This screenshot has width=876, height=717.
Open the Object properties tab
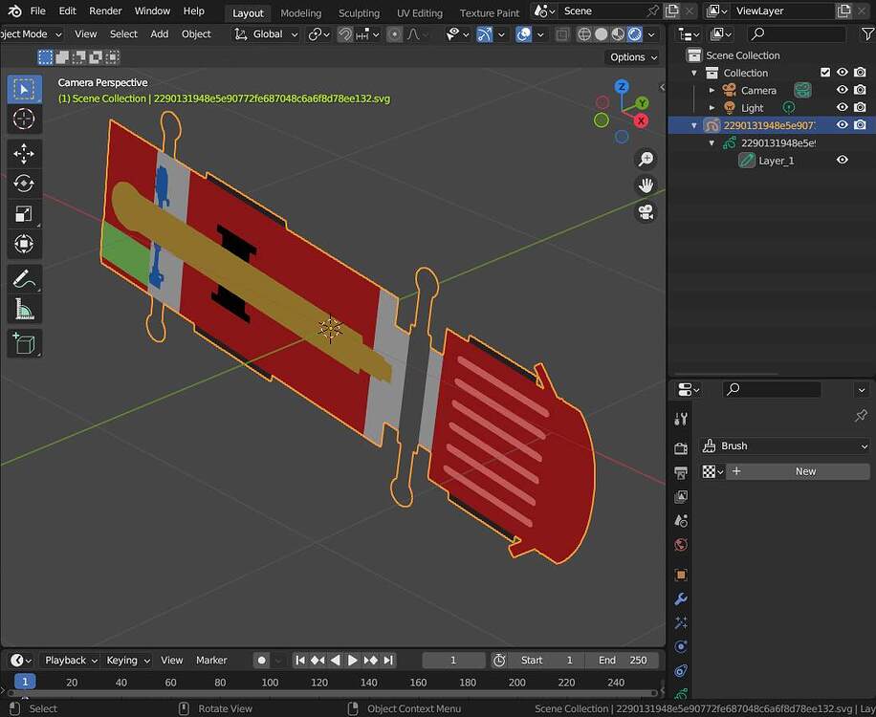[x=681, y=575]
